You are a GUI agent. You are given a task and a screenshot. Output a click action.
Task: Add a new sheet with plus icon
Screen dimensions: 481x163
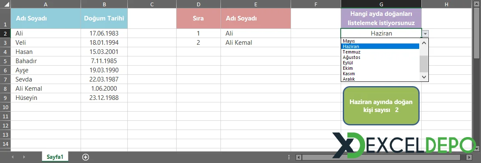pos(86,157)
